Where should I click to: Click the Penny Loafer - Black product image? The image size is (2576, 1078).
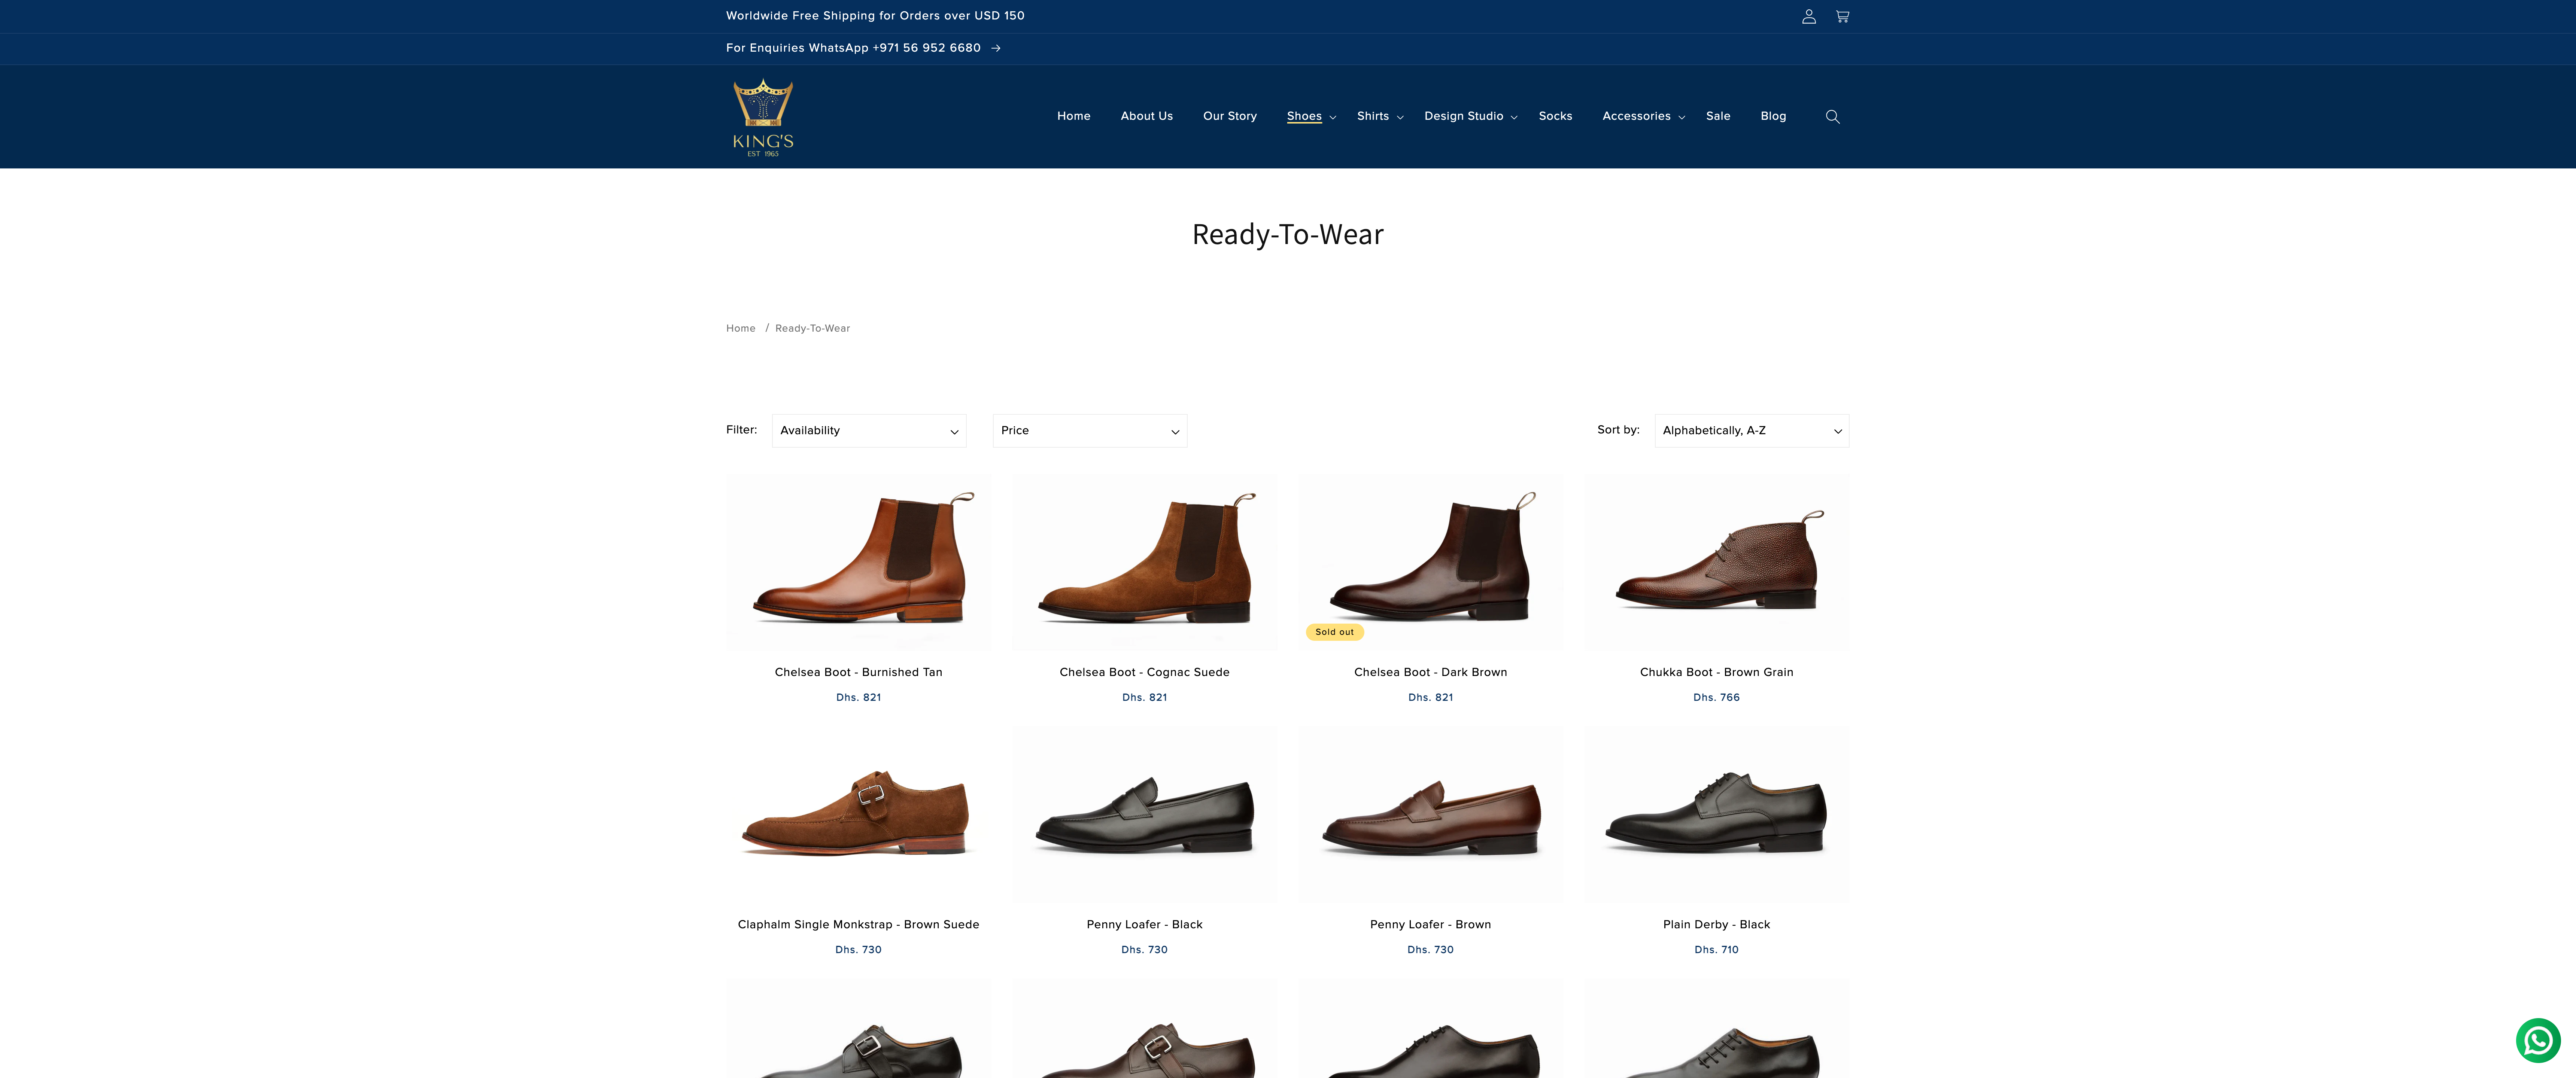coord(1144,815)
